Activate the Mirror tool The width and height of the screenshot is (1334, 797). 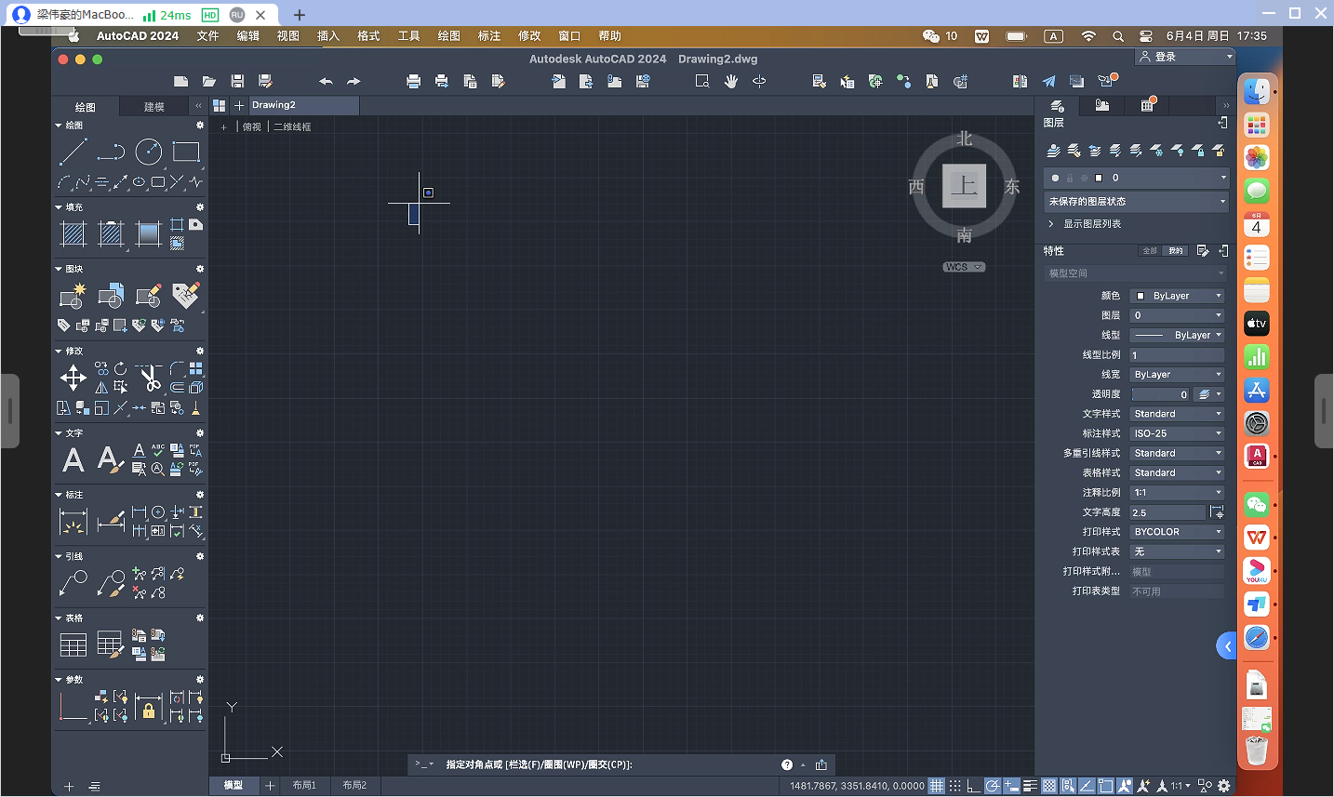pos(101,388)
